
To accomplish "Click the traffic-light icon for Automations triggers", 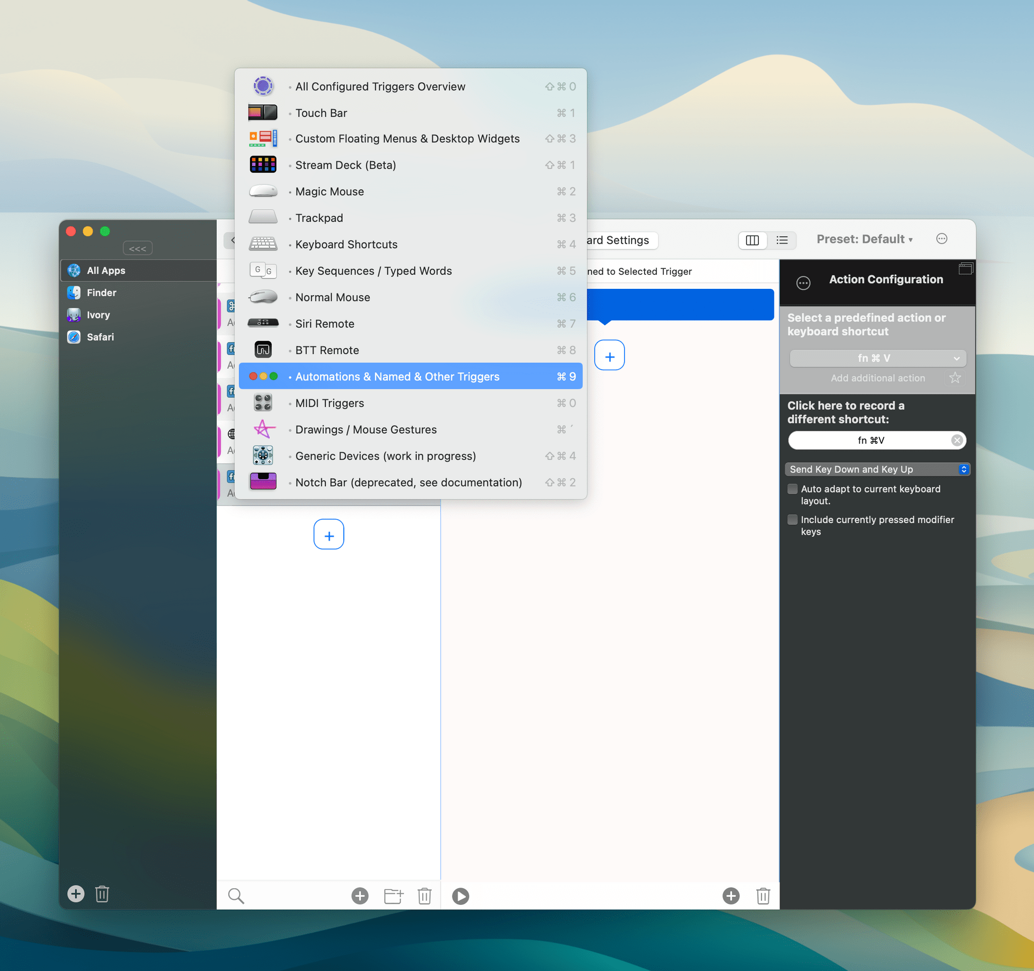I will pos(263,376).
